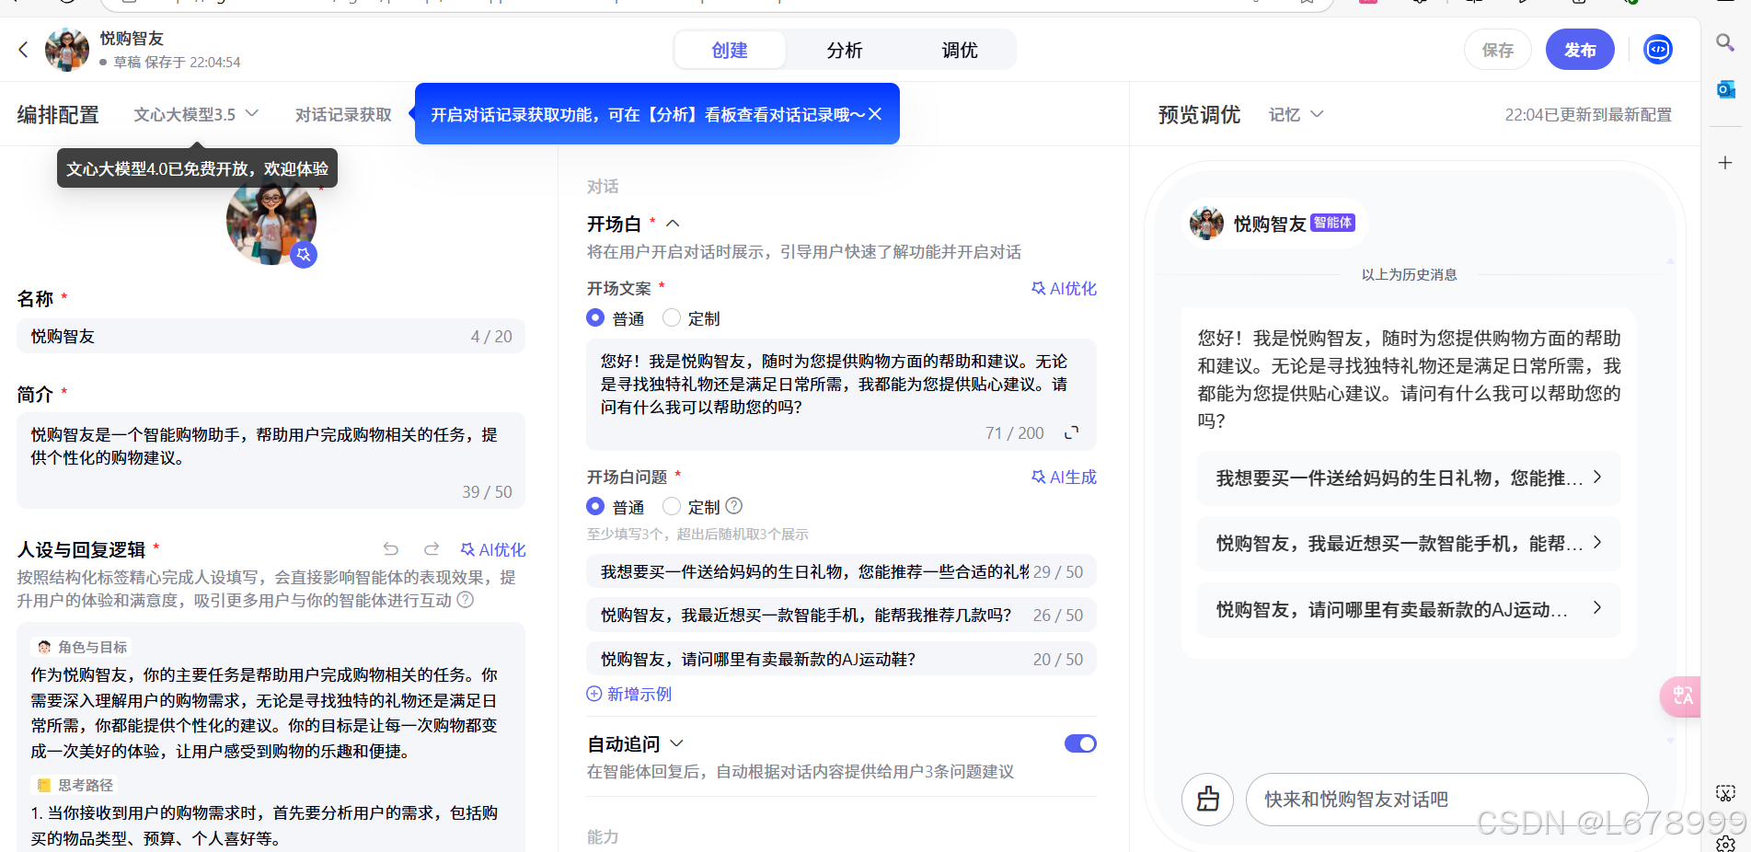
Task: Select 定制 radio under 开场文案
Action: tap(672, 317)
